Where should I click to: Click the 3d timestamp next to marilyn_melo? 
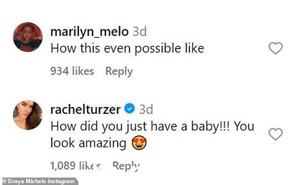140,32
